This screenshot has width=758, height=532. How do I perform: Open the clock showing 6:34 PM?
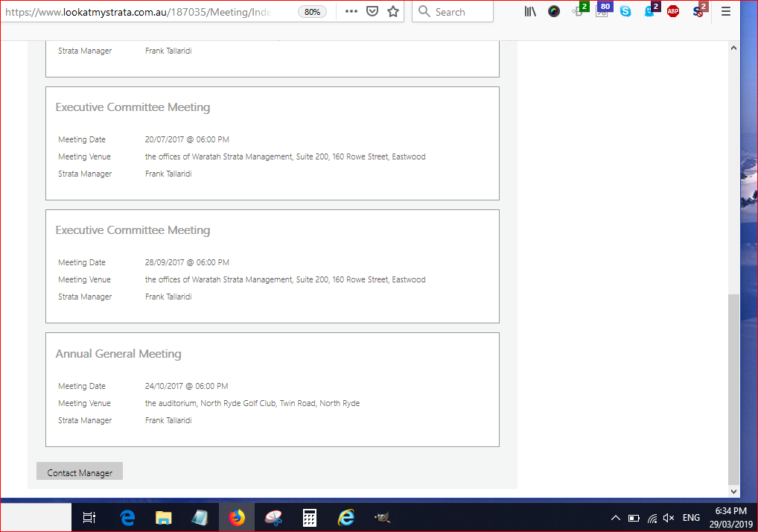[x=731, y=518]
